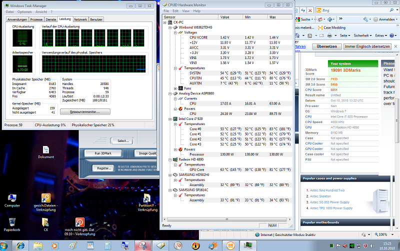Collapse the CK-PC root tree node
The image size is (400, 251).
165,22
